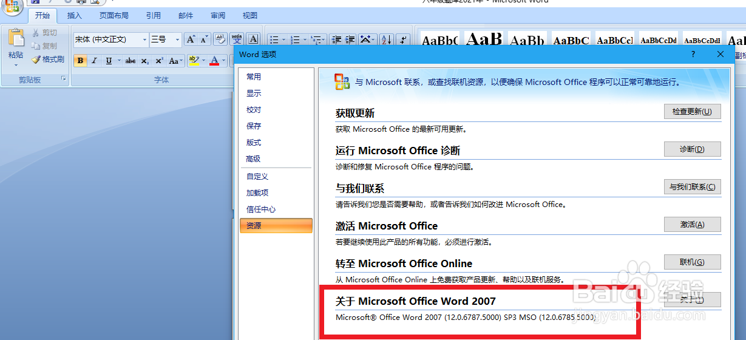Toggle Strikethrough (abc) formatting
Viewport: 746px width, 340px height.
click(x=131, y=61)
